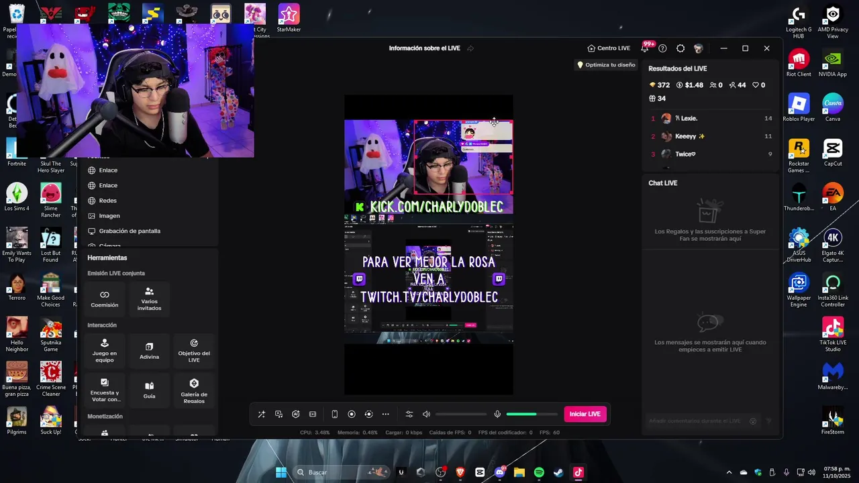Open the Windows Start menu
Image resolution: width=859 pixels, height=483 pixels.
(281, 472)
